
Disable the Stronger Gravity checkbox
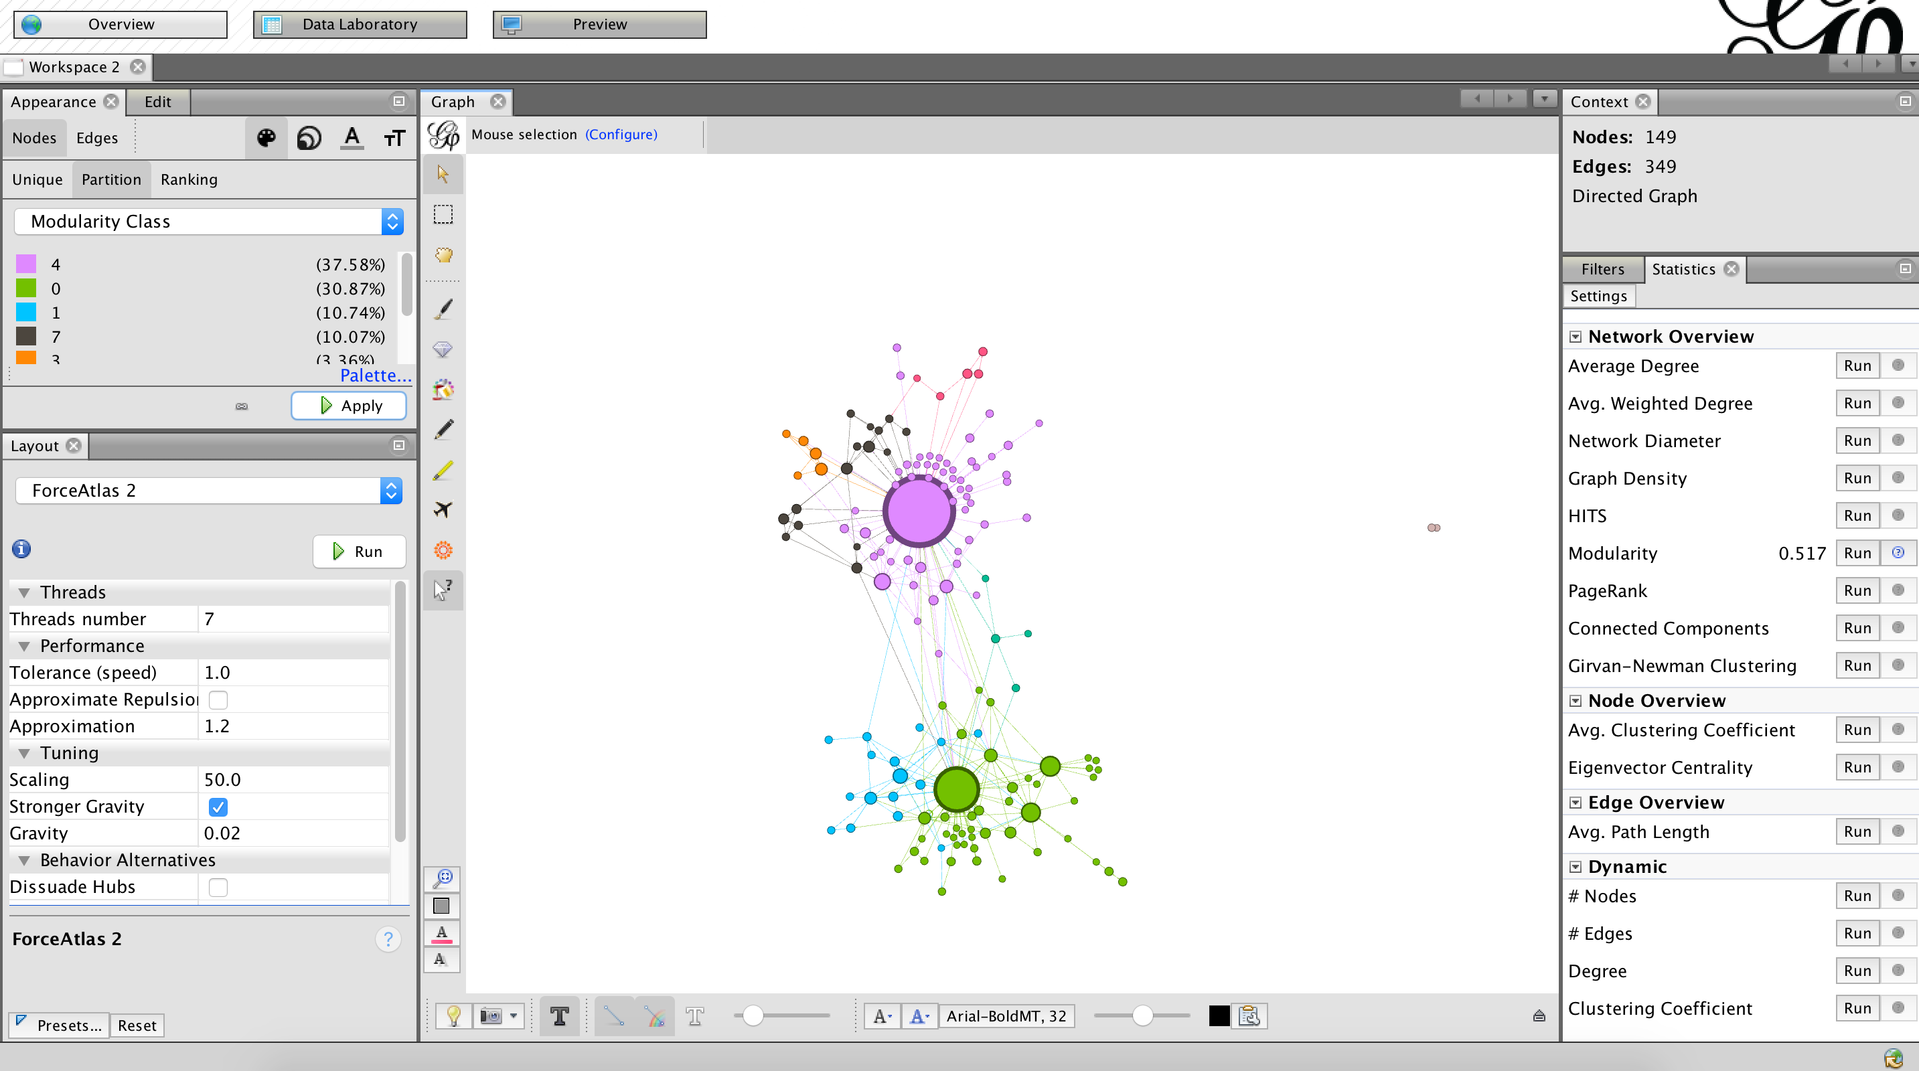(x=218, y=806)
